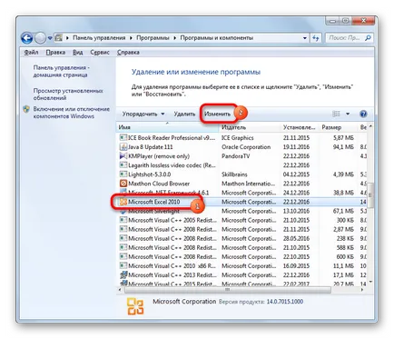Select KMPlayer (remove only) entry
This screenshot has width=394, height=339.
(x=159, y=156)
